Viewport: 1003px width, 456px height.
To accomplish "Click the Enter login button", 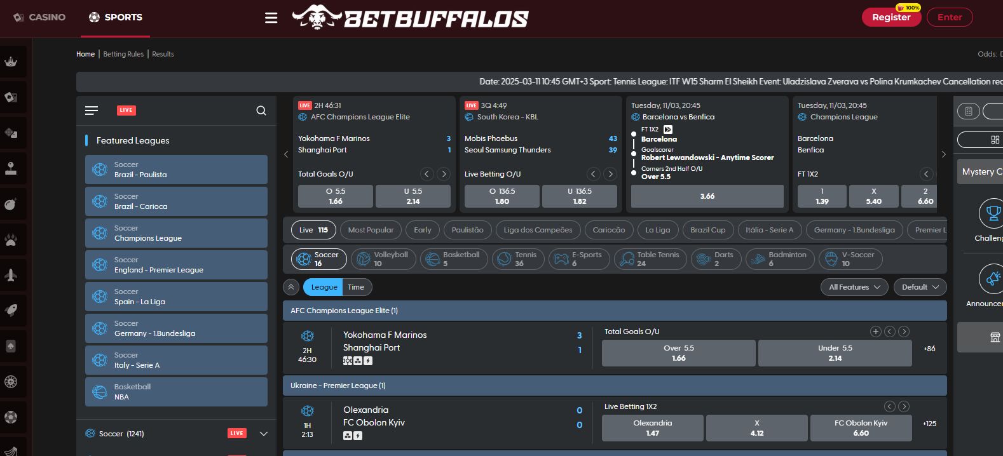I will [950, 17].
